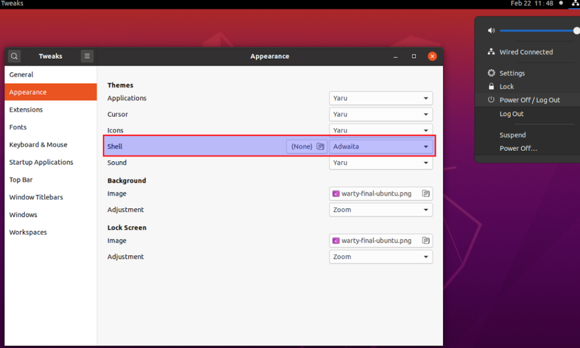Click the power icon beside Power Off / Log Out
This screenshot has height=348, width=580.
coord(491,100)
